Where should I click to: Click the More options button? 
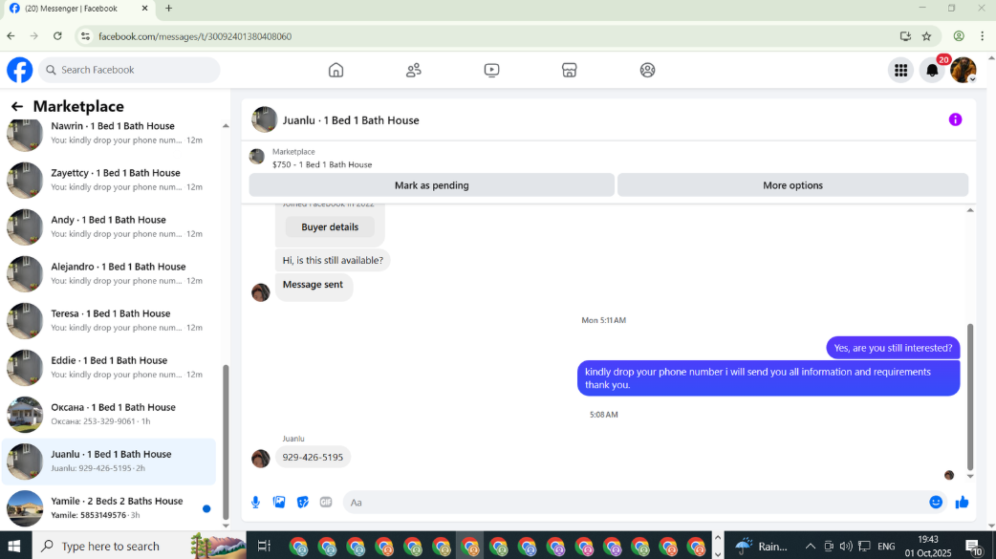(x=792, y=184)
